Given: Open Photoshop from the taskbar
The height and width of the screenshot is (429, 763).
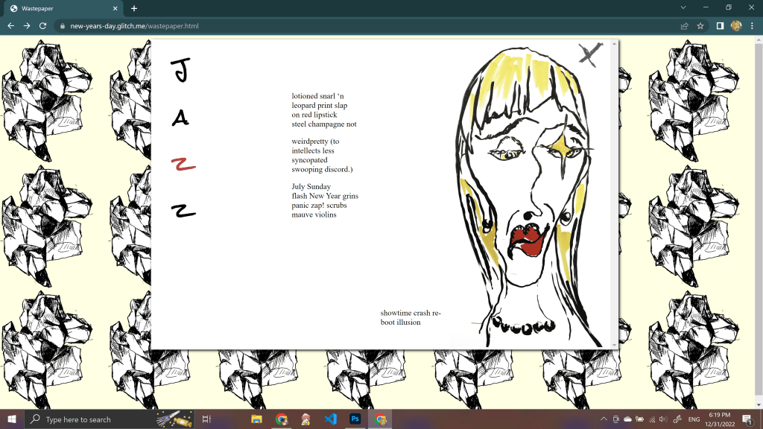Looking at the screenshot, I should coord(355,419).
